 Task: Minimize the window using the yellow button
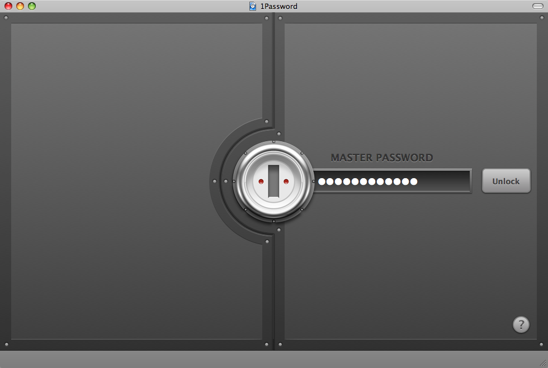[x=20, y=6]
